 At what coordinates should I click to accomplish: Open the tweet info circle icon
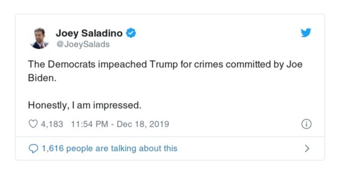(x=306, y=125)
